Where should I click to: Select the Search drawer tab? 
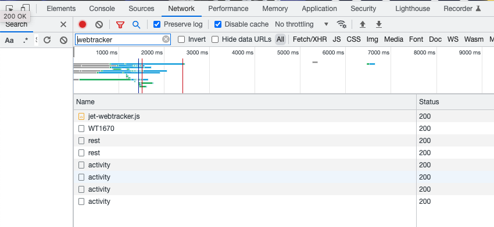(16, 24)
